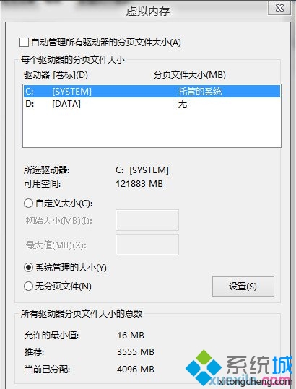Screen dimensions: 296x389
Task: Choose the custom size (自定义大小) option
Action: (x=28, y=204)
